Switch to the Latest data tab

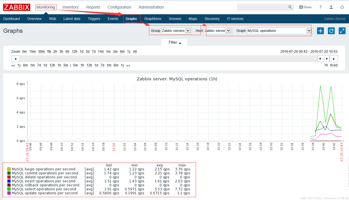72,19
